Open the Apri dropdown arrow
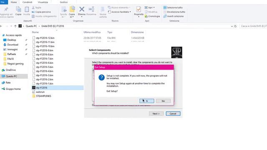The width and height of the screenshot is (267, 150). (154, 7)
